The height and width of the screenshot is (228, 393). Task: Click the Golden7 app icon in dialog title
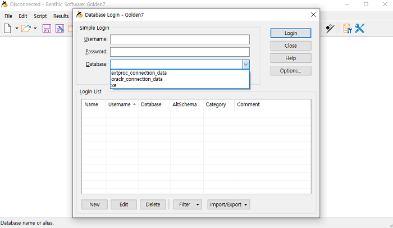(x=80, y=15)
